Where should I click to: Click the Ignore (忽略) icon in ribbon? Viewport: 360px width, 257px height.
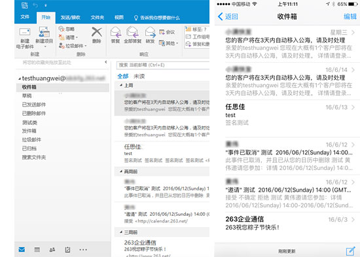point(62,29)
